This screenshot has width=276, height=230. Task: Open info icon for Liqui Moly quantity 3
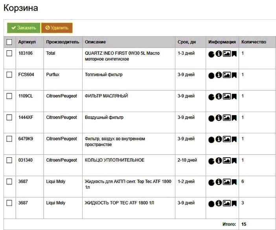(219, 203)
